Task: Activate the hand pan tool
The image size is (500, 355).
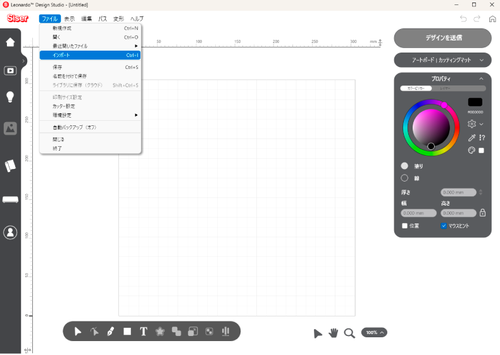Action: [x=333, y=333]
